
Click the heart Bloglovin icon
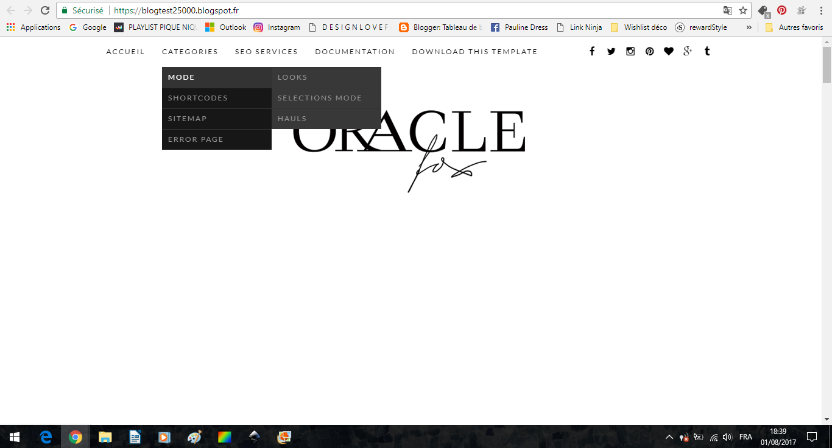pos(669,52)
